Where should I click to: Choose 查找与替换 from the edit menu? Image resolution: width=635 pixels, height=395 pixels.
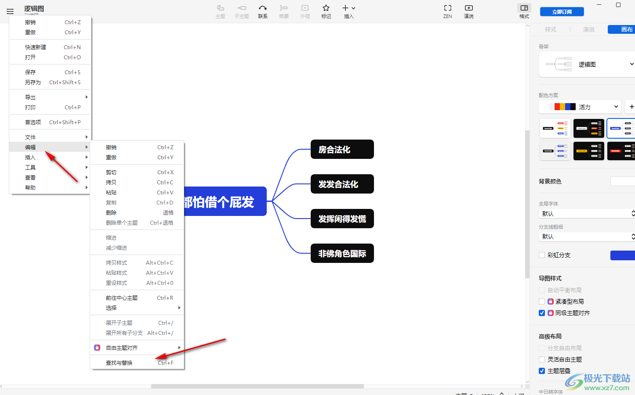pyautogui.click(x=137, y=363)
